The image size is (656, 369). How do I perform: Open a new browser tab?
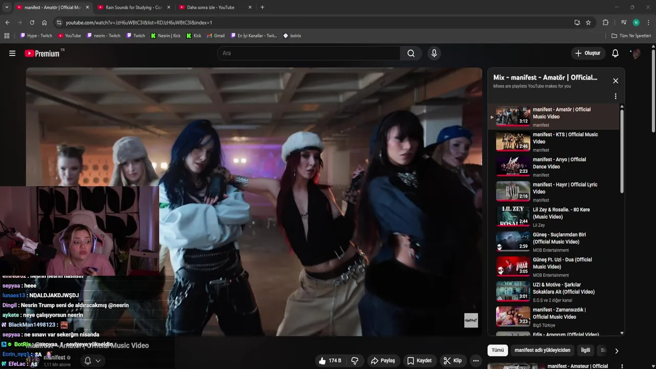coord(262,7)
